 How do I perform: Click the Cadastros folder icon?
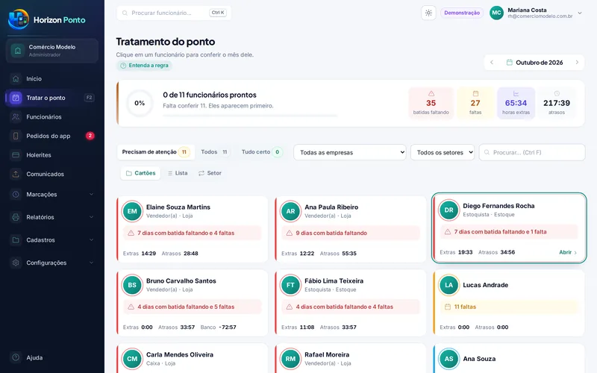pos(16,239)
